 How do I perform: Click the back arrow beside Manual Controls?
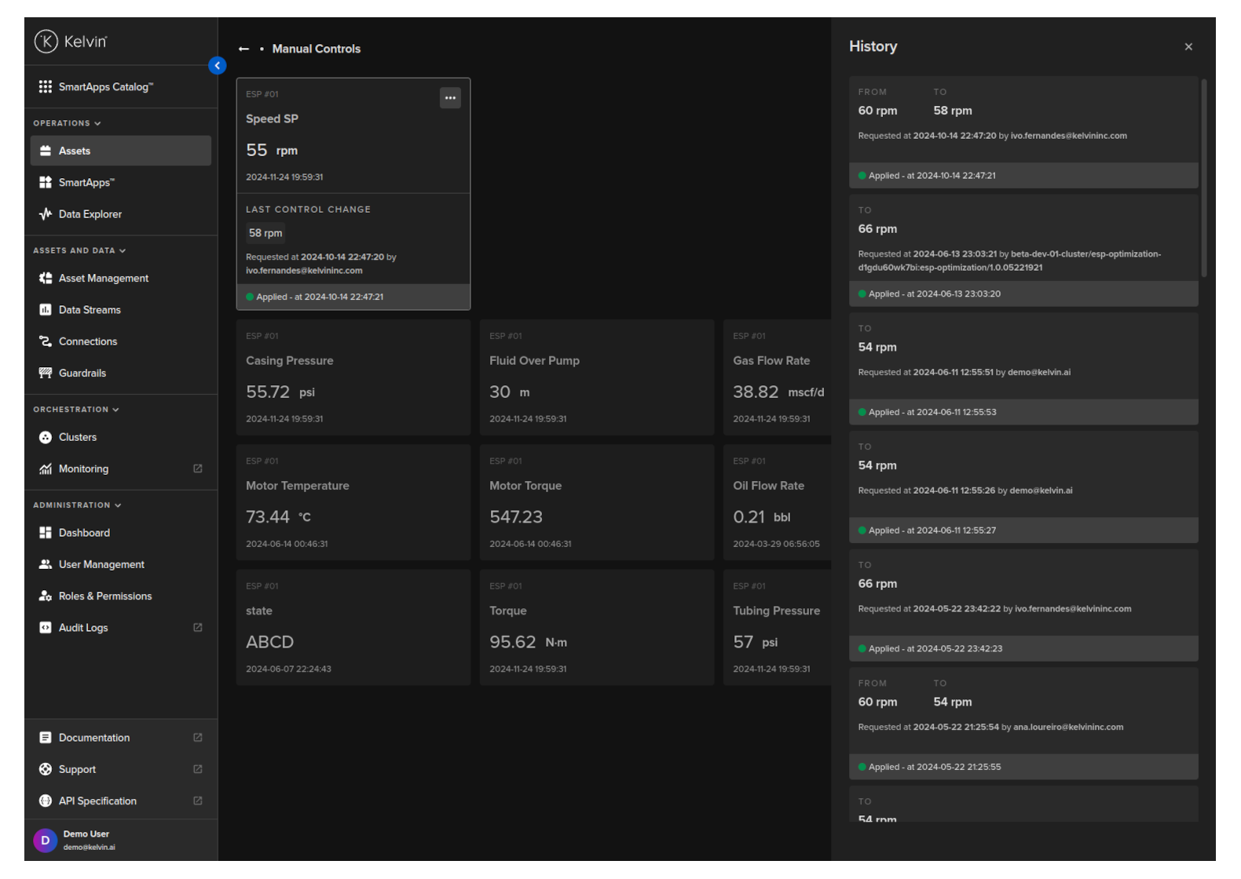pyautogui.click(x=243, y=49)
